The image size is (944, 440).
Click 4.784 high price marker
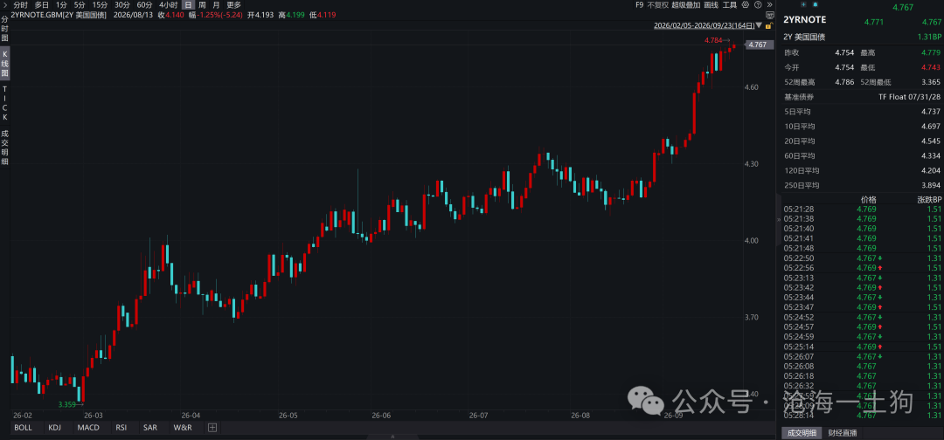[x=715, y=41]
